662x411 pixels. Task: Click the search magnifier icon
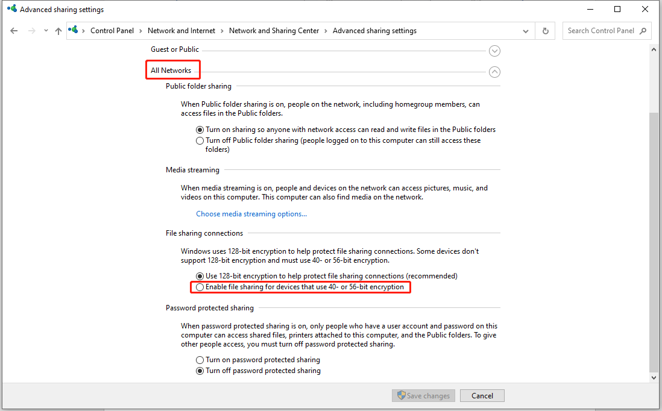[644, 30]
